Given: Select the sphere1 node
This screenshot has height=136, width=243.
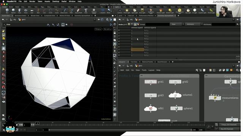Looking at the screenshot, I should (x=176, y=108).
